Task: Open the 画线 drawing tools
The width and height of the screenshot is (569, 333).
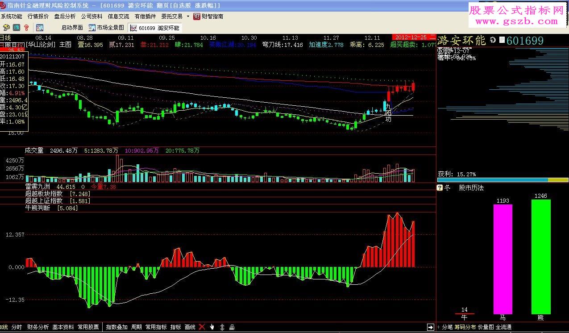Action: pyautogui.click(x=190, y=327)
